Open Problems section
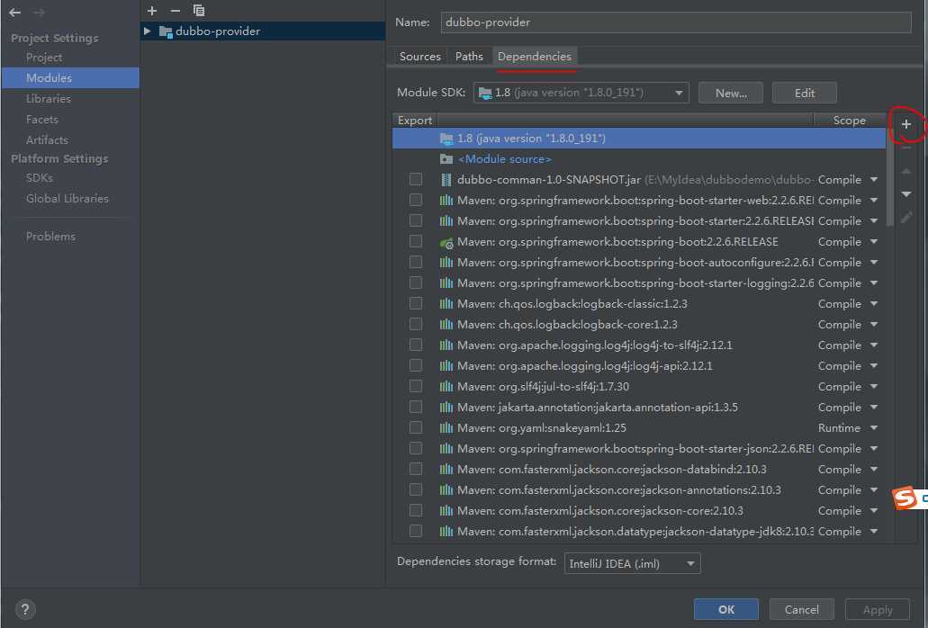Image resolution: width=928 pixels, height=628 pixels. point(50,237)
